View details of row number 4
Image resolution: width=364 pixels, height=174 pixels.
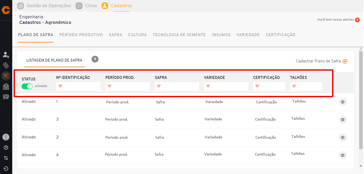[343, 155]
